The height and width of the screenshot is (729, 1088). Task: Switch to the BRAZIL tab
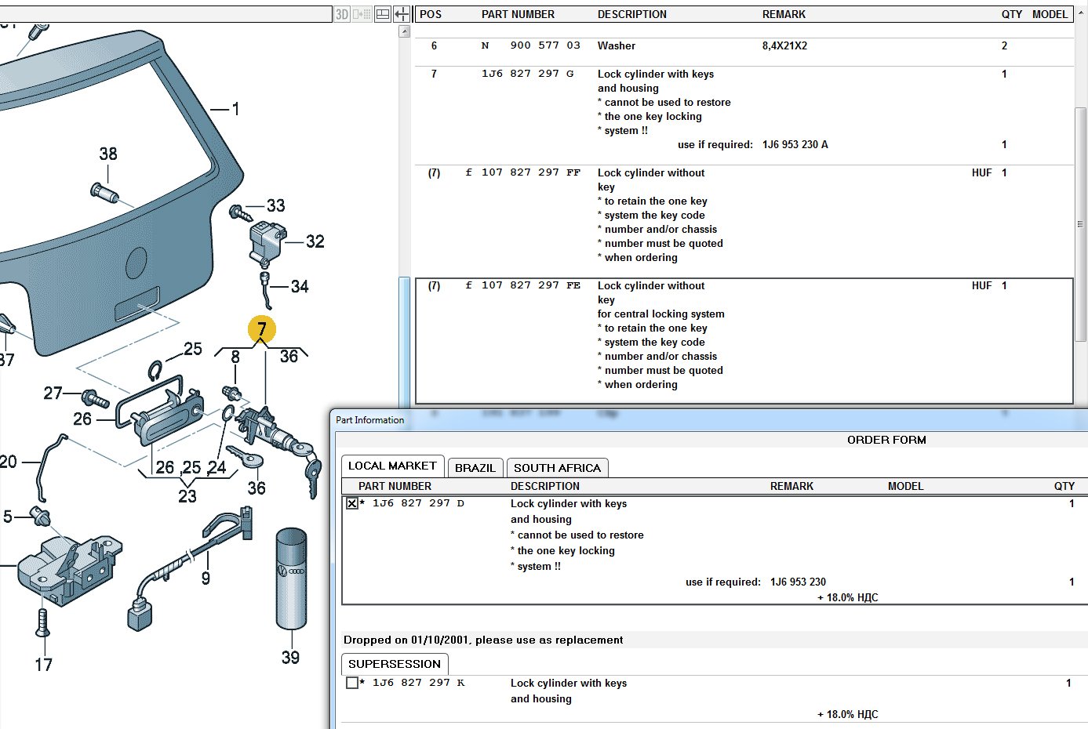coord(475,468)
